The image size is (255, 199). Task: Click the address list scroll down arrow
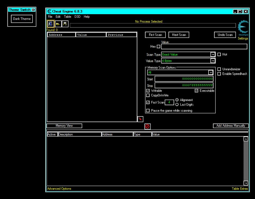click(x=246, y=183)
